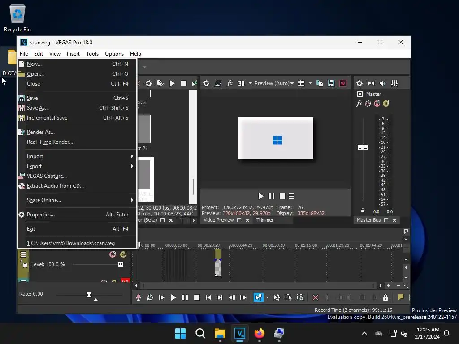Go to end in transport bar
This screenshot has height=344, width=459.
click(220, 297)
